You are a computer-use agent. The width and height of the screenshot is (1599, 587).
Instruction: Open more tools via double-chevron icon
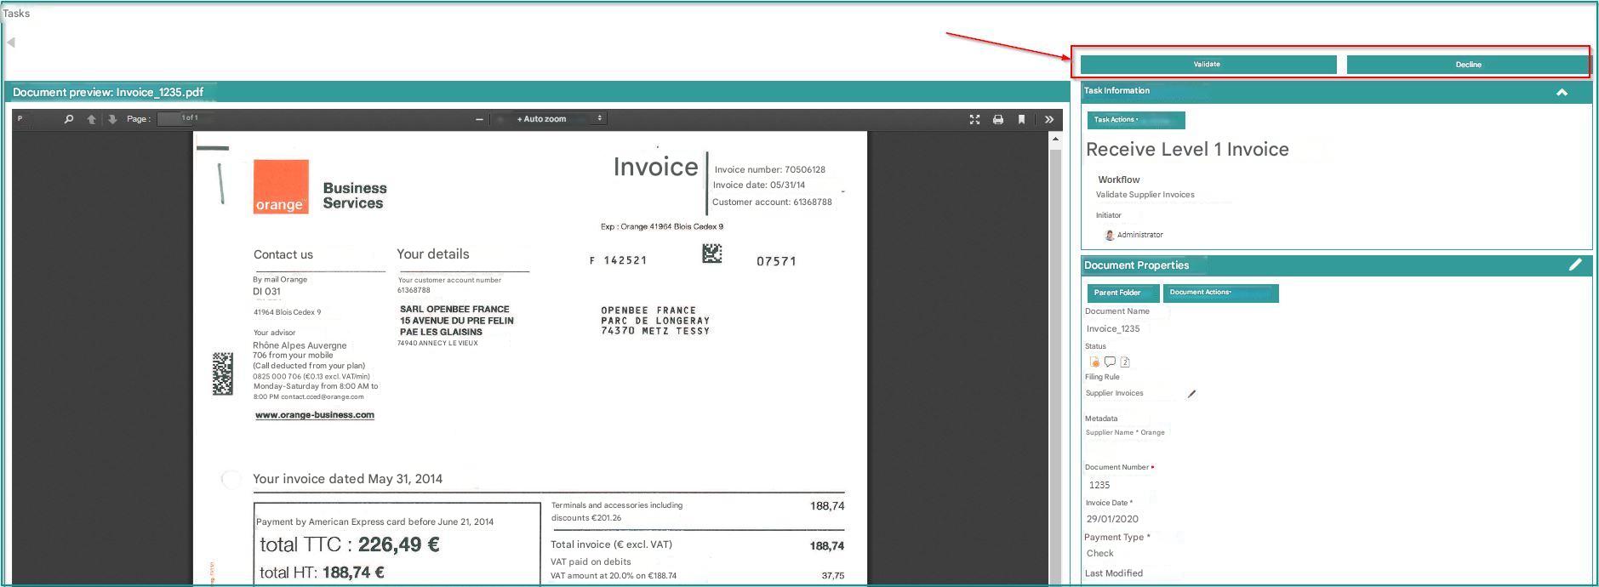[1049, 119]
